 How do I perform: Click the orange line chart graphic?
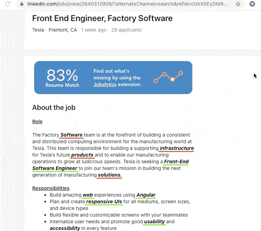[168, 77]
